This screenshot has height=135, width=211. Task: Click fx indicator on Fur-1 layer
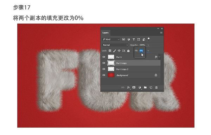(x=156, y=57)
